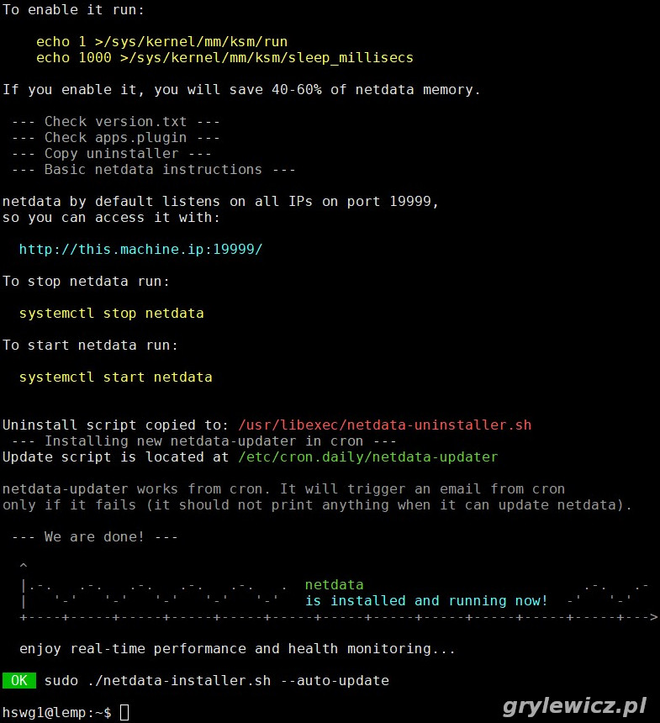Click 'enjoy real-time performance and health monitoring...' line
Viewport: 660px width, 723px height.
coord(237,649)
